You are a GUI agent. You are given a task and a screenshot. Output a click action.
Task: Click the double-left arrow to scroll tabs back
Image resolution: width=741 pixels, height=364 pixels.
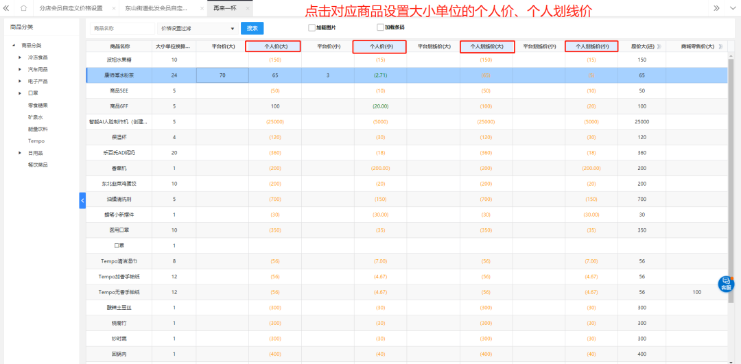click(x=6, y=8)
